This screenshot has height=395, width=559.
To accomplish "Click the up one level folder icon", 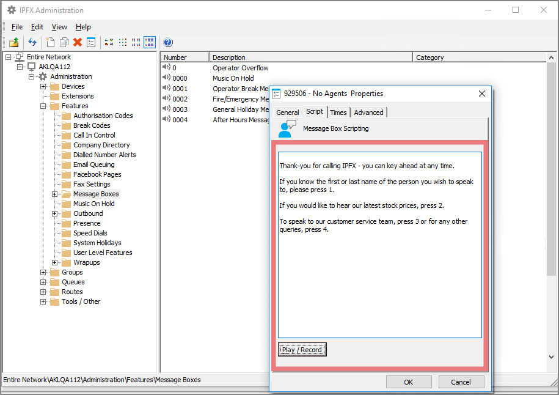I will [x=13, y=42].
